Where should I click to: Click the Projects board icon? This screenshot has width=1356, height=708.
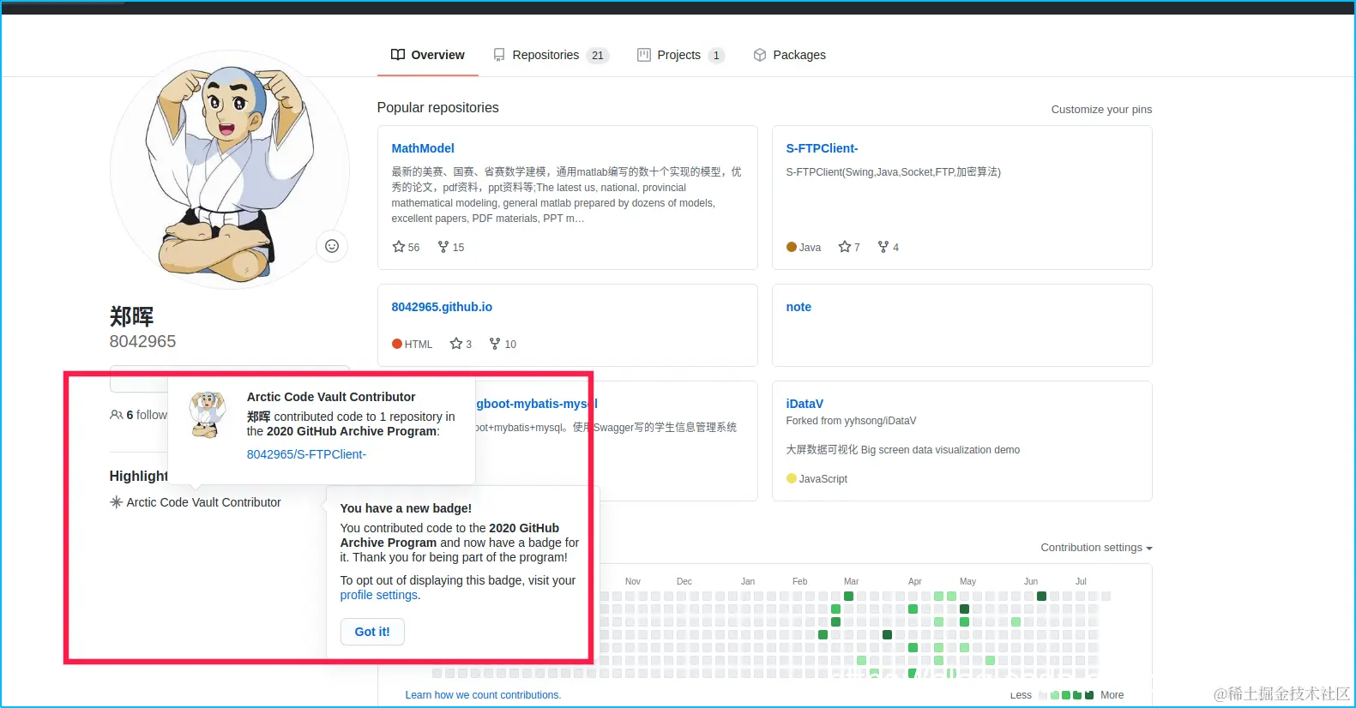644,55
